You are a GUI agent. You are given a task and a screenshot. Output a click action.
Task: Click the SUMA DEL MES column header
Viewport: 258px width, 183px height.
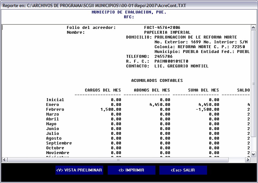[203, 90]
